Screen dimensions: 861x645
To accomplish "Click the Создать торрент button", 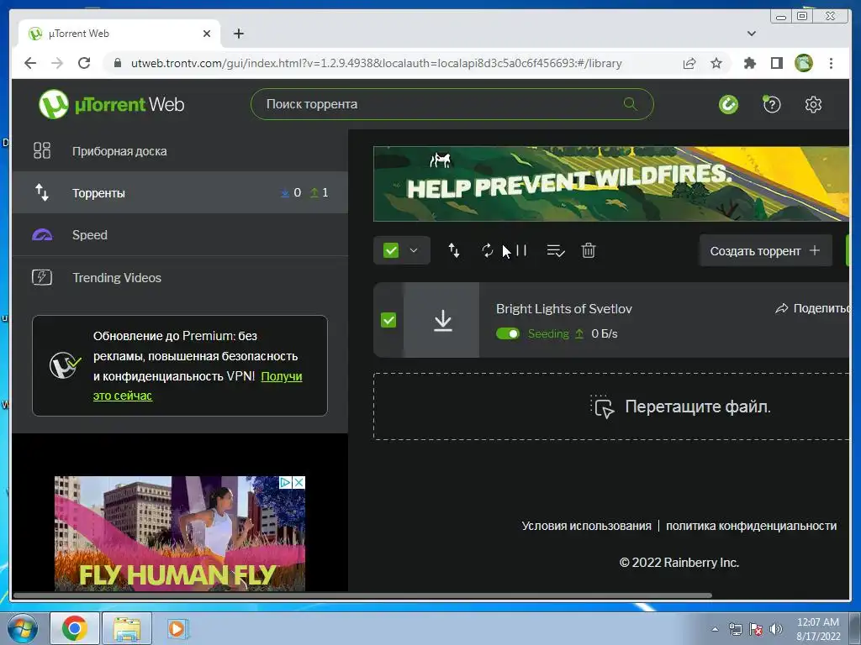I will pyautogui.click(x=765, y=250).
